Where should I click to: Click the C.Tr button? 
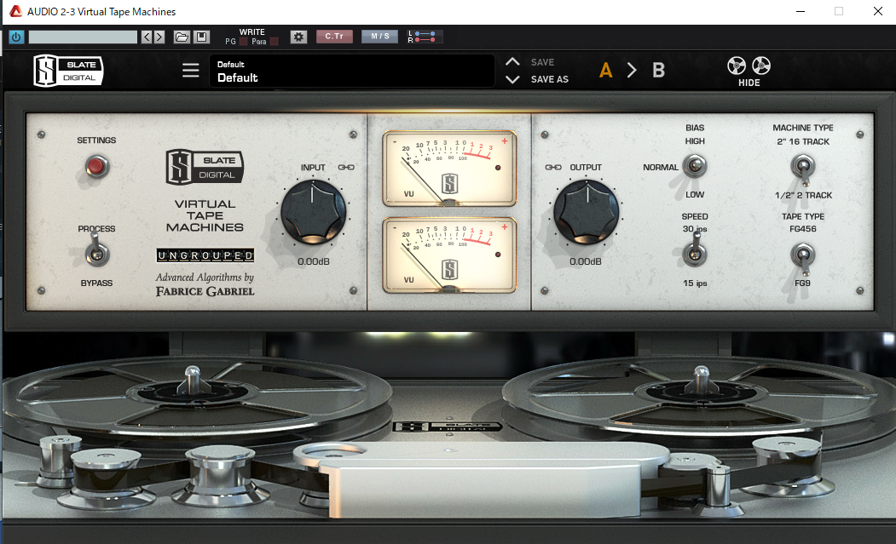334,37
